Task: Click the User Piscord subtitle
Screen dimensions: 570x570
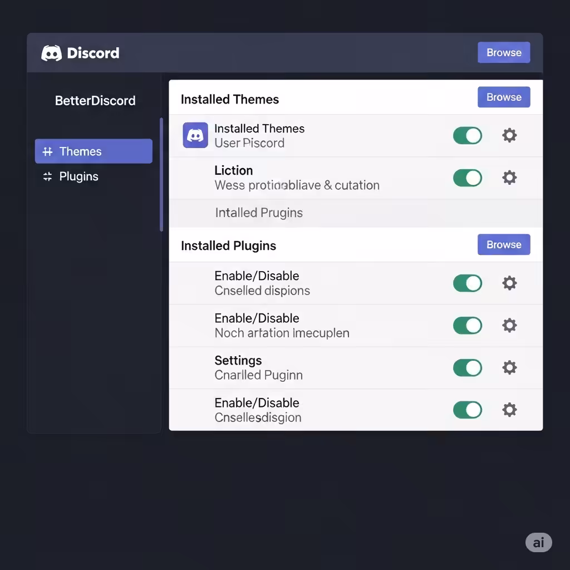Action: click(x=249, y=143)
